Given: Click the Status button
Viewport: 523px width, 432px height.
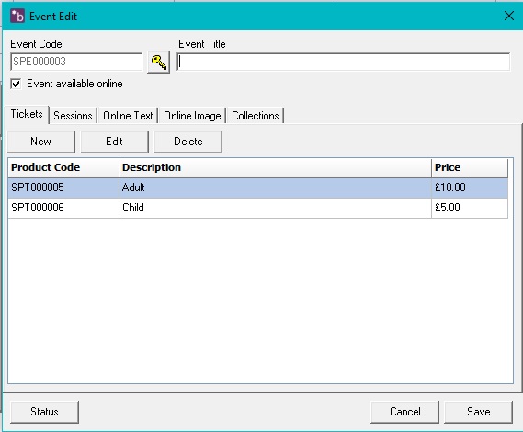Looking at the screenshot, I should [44, 412].
